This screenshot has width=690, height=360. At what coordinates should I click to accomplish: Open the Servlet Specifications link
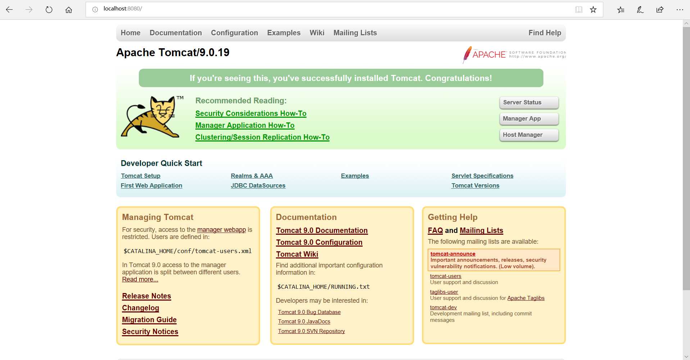tap(482, 176)
